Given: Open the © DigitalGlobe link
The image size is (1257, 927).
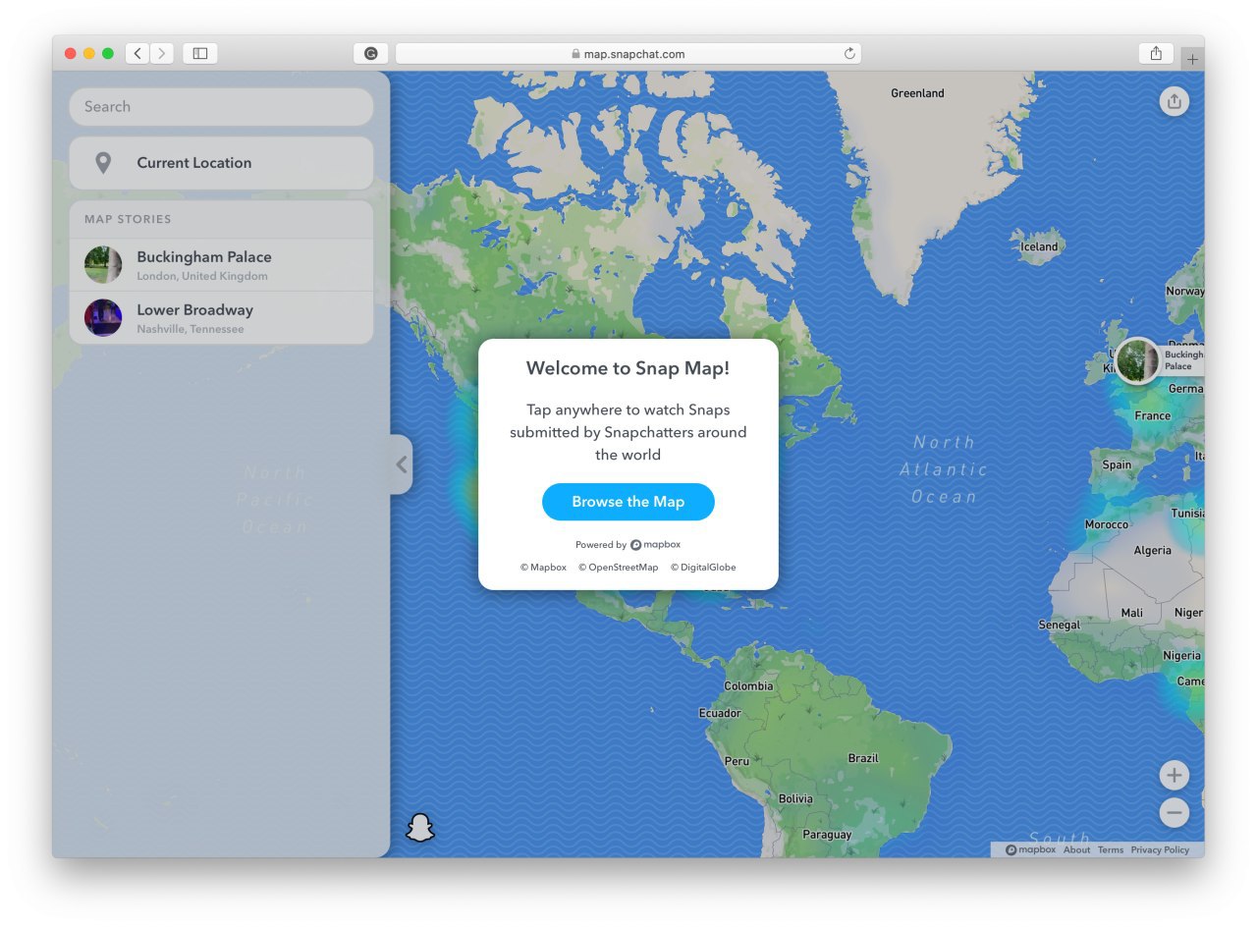Looking at the screenshot, I should point(703,568).
